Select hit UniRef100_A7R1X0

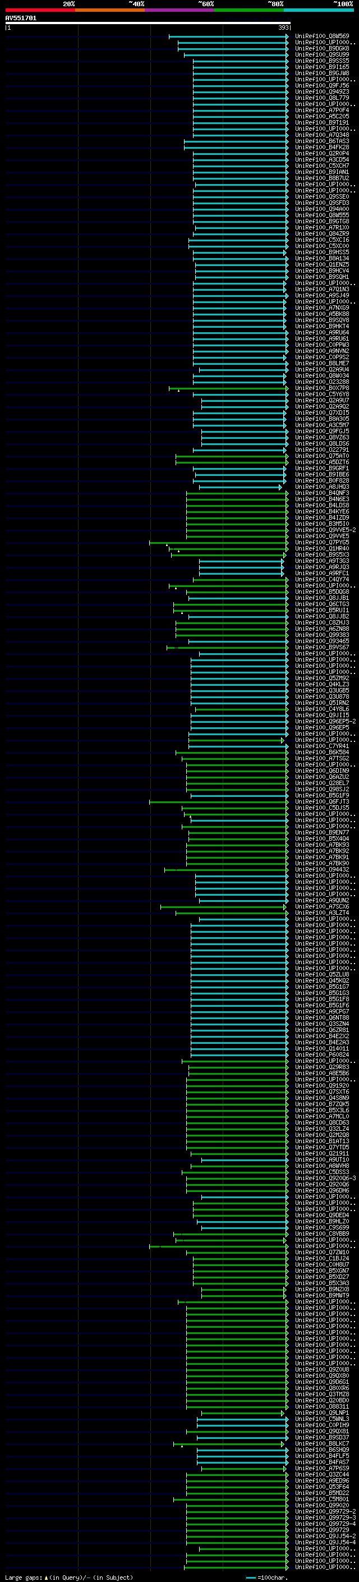click(x=322, y=227)
